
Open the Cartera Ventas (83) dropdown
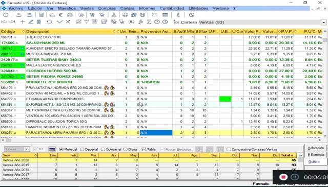[x=324, y=22]
